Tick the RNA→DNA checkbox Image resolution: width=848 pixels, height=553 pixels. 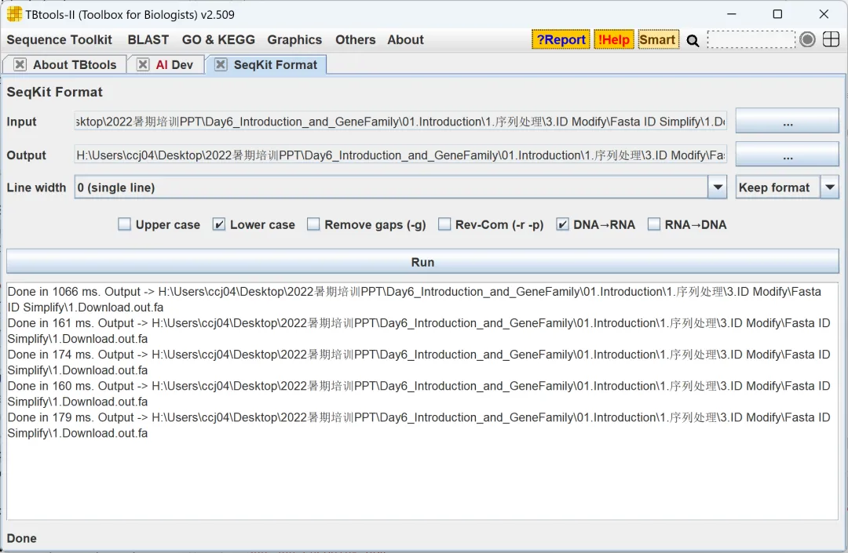pyautogui.click(x=654, y=224)
